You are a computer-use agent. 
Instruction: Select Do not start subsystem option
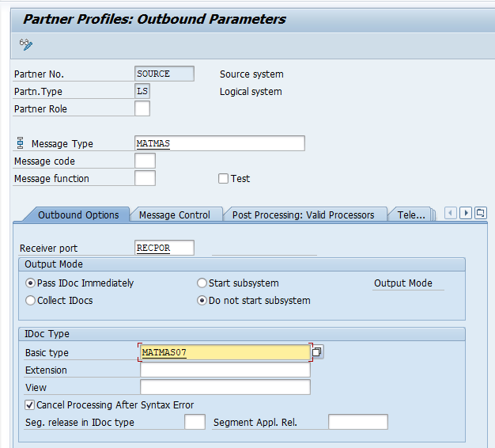coord(202,301)
